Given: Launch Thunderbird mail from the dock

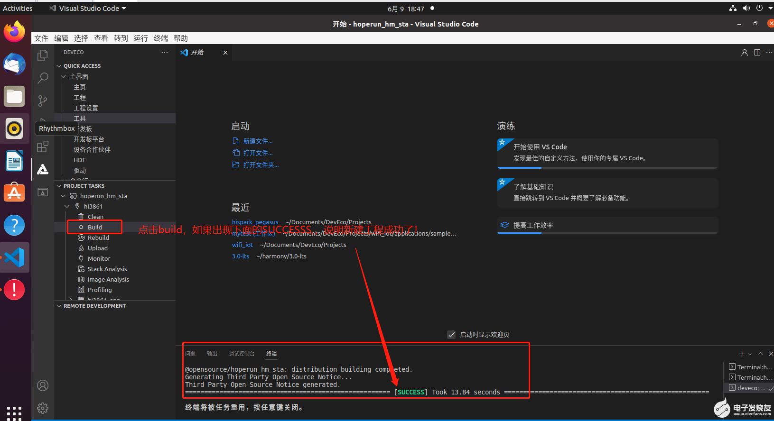Looking at the screenshot, I should coord(14,64).
